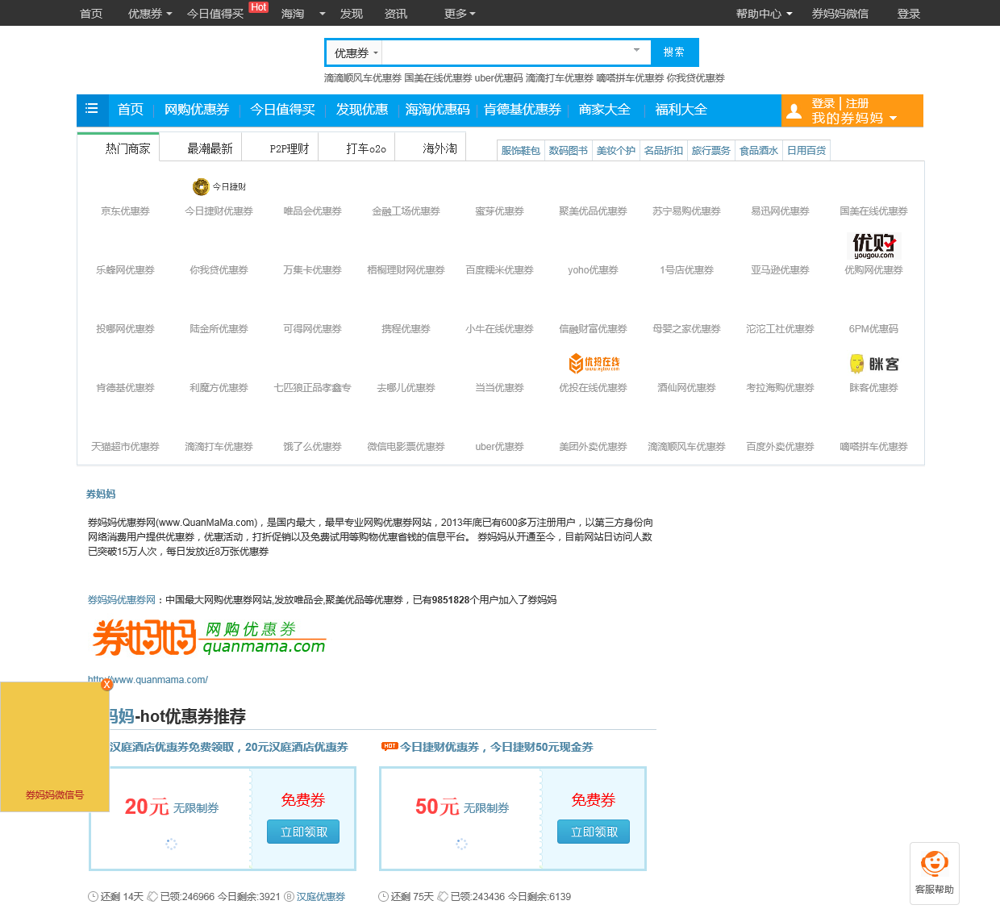Click the 唯品会优惠券 merchant link
The width and height of the screenshot is (1000, 909).
312,211
